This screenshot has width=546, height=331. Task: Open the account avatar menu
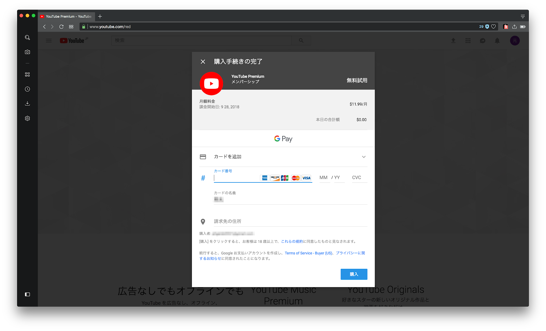point(515,41)
